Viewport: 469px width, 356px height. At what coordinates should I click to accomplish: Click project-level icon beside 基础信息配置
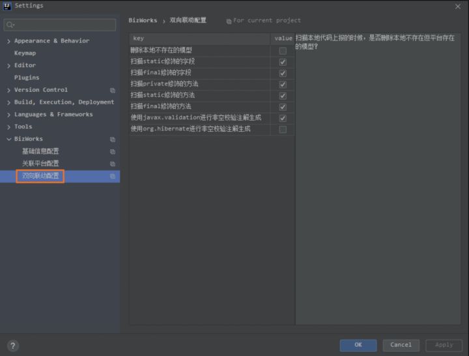tap(113, 151)
